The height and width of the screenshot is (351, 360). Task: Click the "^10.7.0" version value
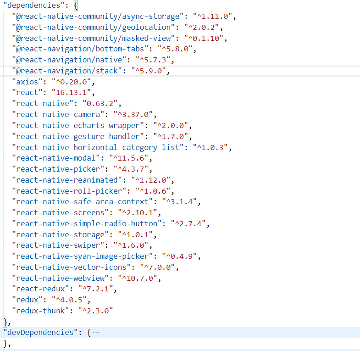[138, 279]
